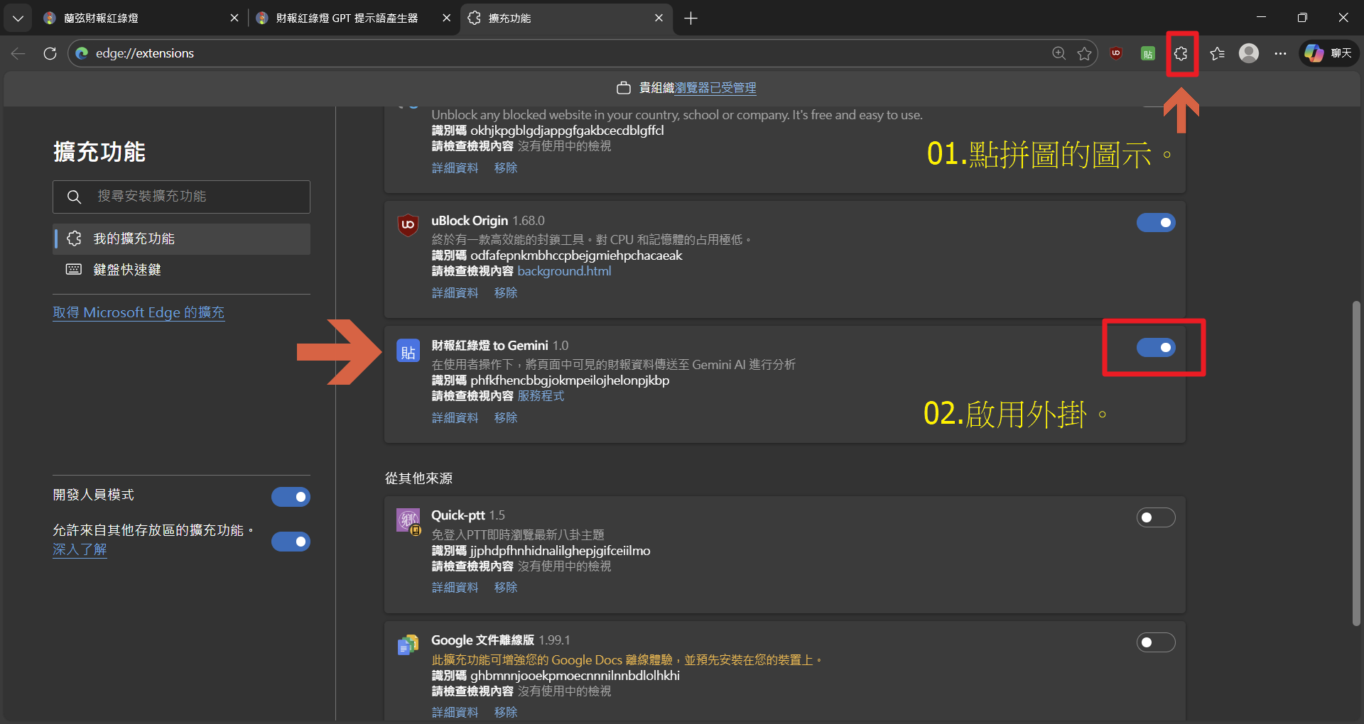Click the Google 文件離線版 icon
This screenshot has width=1364, height=724.
[408, 645]
